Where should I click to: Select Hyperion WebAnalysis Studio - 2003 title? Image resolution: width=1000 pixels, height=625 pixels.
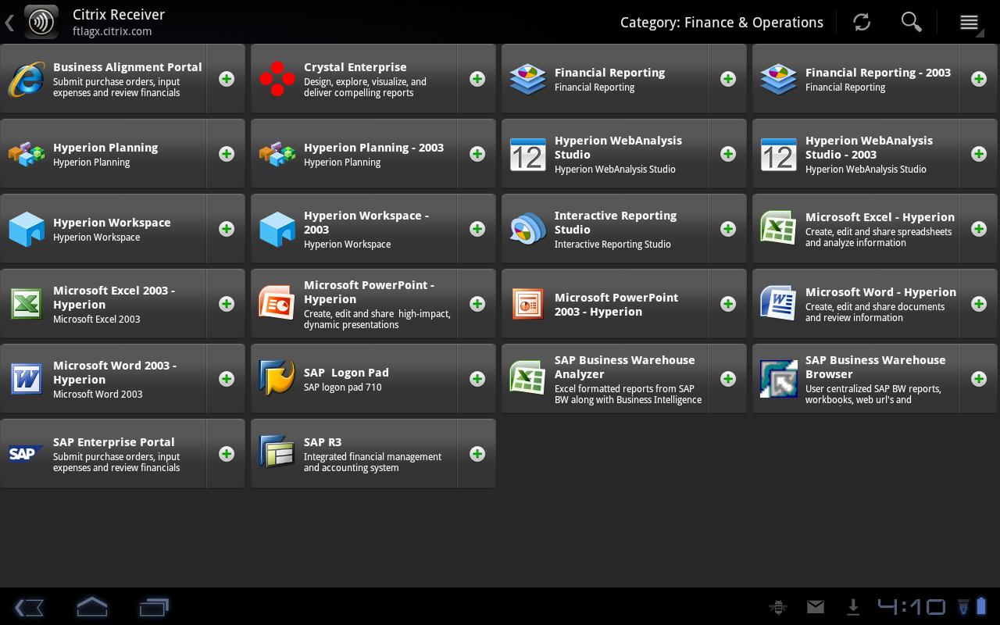[x=869, y=148]
